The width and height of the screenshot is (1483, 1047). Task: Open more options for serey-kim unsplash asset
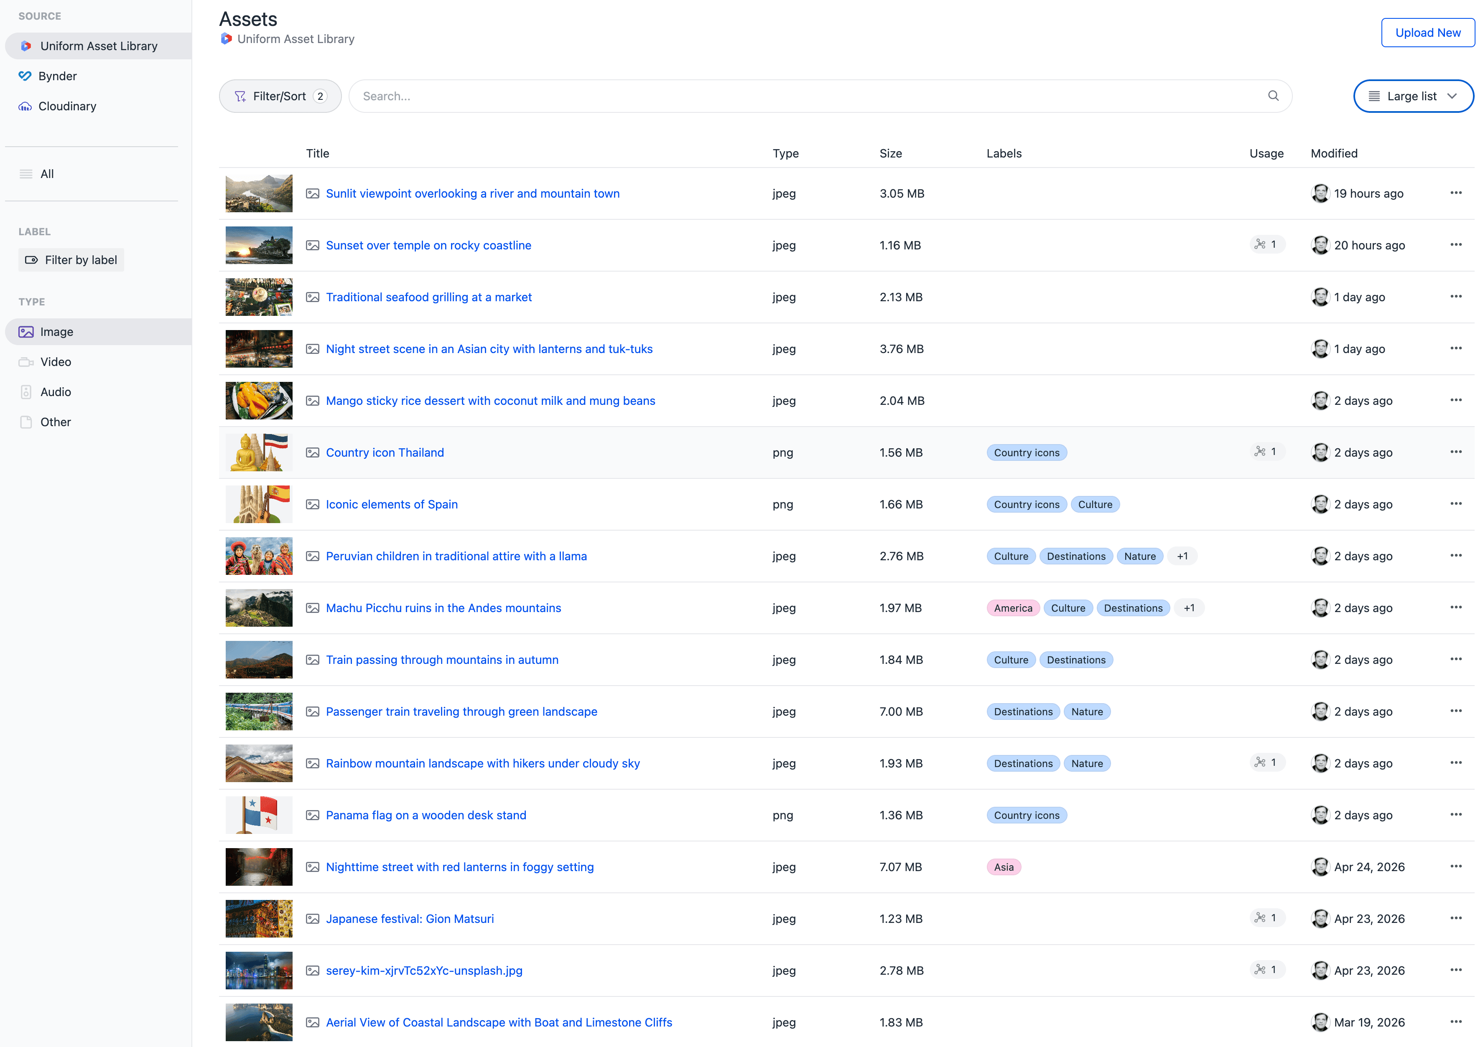1456,970
